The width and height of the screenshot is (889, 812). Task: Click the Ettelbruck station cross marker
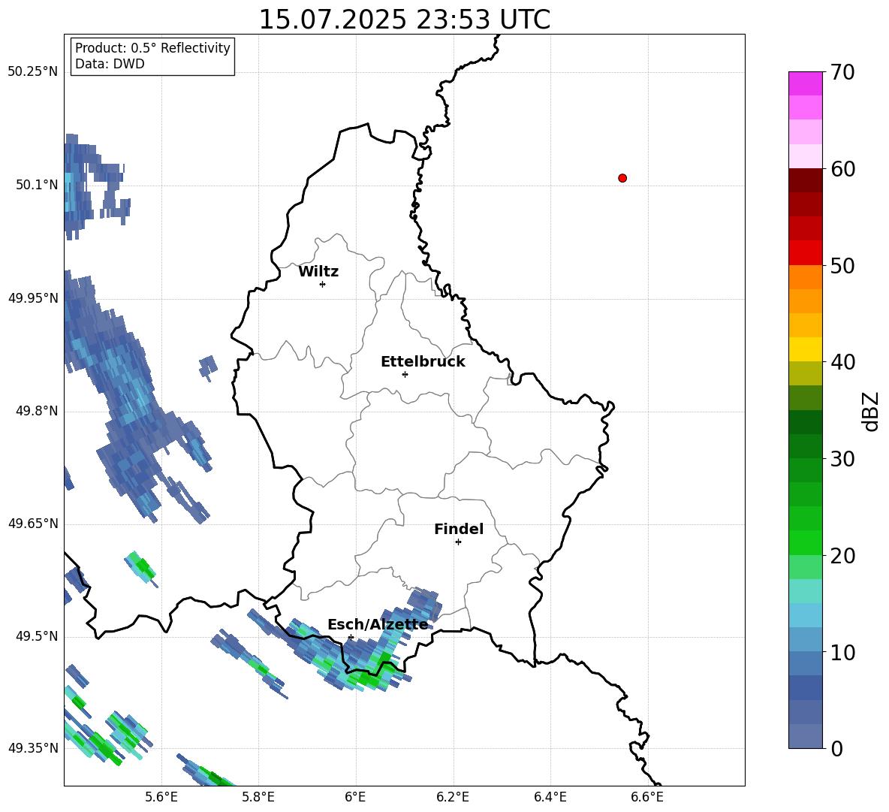(x=405, y=374)
